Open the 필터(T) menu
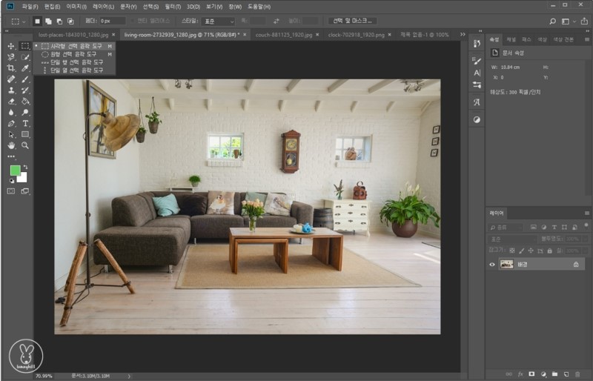The image size is (593, 381). 173,7
